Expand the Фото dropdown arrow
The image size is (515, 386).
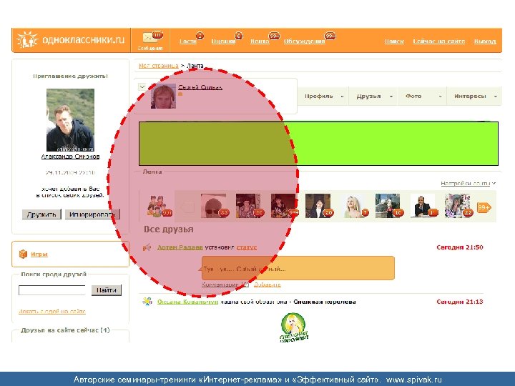(440, 96)
